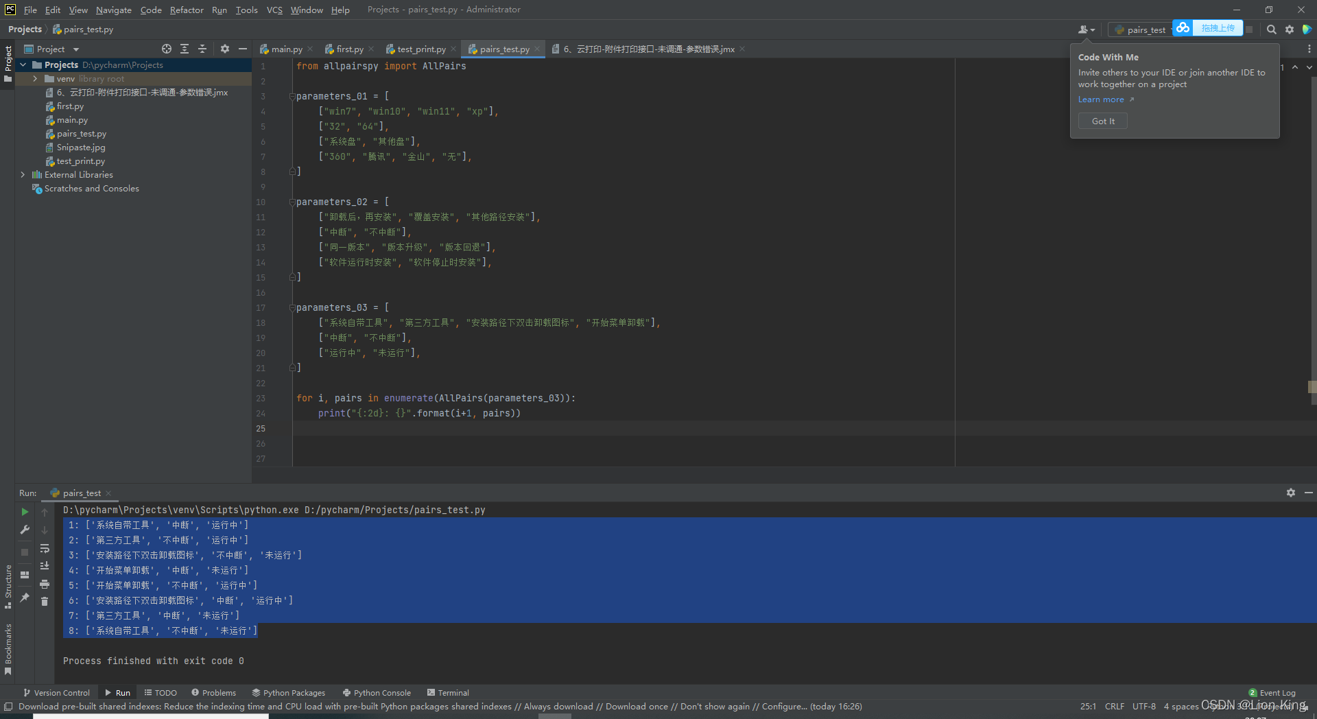The image size is (1317, 719).
Task: Toggle soft-wrap in the Run console
Action: (x=45, y=549)
